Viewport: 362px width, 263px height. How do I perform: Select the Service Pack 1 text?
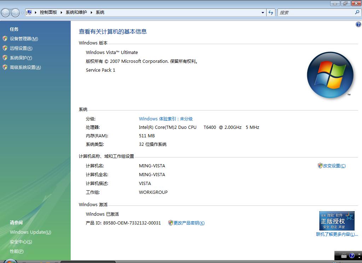tap(100, 70)
